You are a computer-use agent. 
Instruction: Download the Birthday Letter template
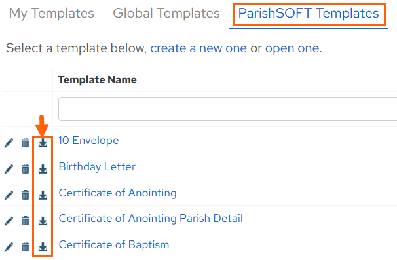43,169
